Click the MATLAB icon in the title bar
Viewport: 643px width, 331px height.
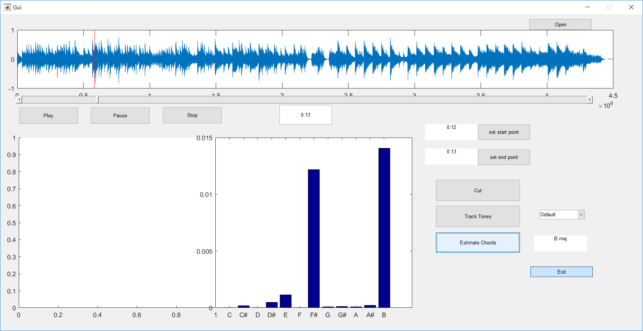(x=8, y=7)
